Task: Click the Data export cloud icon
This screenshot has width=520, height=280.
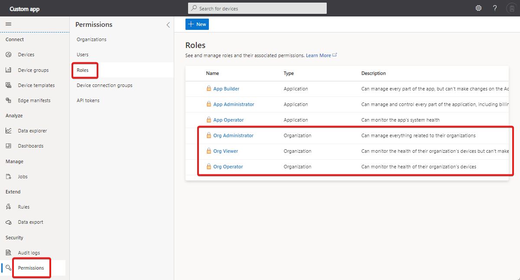Action: coord(9,222)
